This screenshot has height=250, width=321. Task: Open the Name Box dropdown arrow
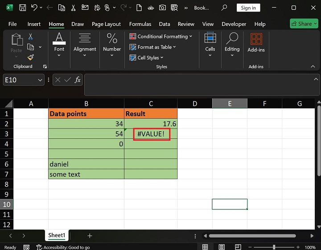[39, 80]
